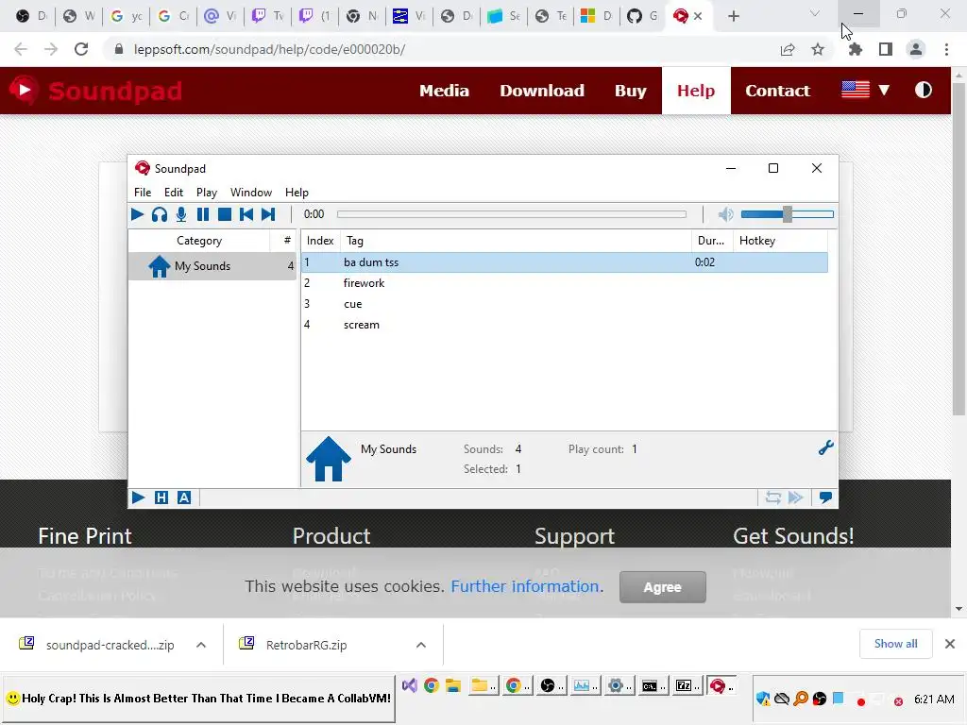Image resolution: width=967 pixels, height=725 pixels.
Task: Click the 7-Zip taskbar button
Action: [687, 685]
